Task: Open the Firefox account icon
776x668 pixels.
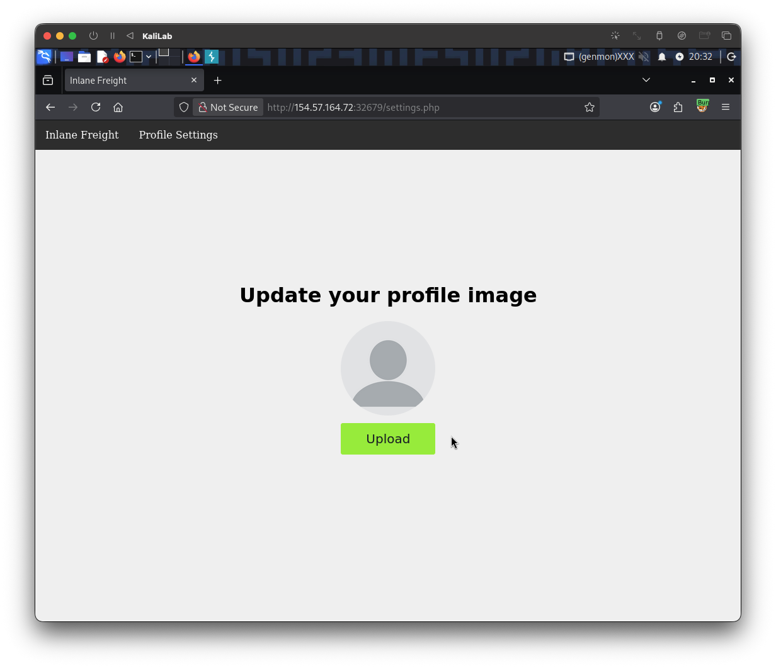Action: click(x=655, y=107)
